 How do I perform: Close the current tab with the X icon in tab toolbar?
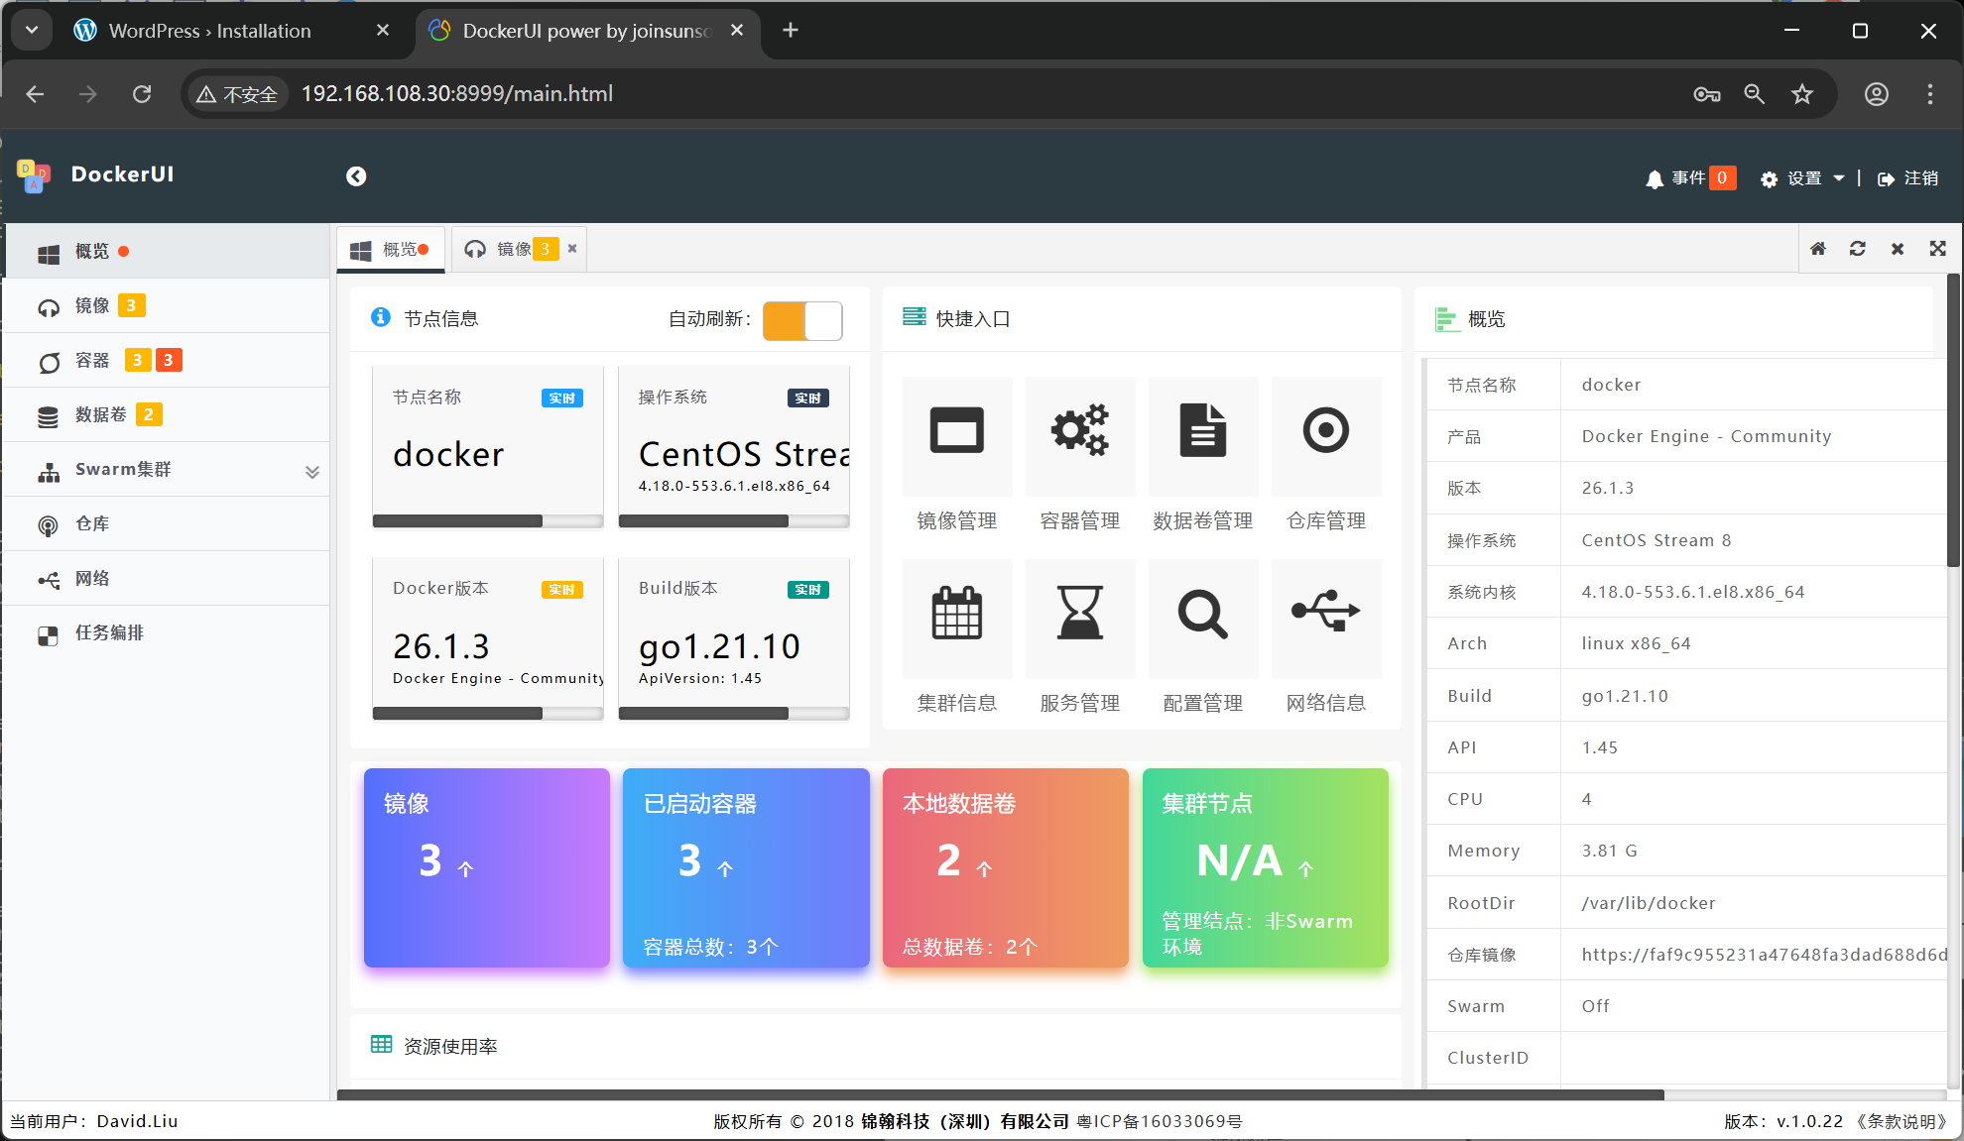click(1897, 249)
